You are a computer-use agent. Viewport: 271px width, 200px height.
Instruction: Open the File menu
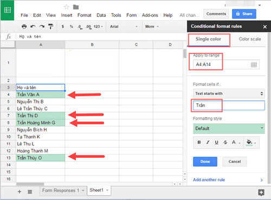(x=24, y=15)
